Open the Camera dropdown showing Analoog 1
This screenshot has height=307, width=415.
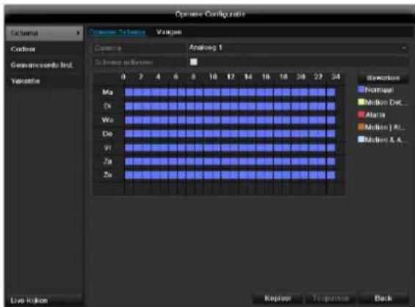pos(297,48)
